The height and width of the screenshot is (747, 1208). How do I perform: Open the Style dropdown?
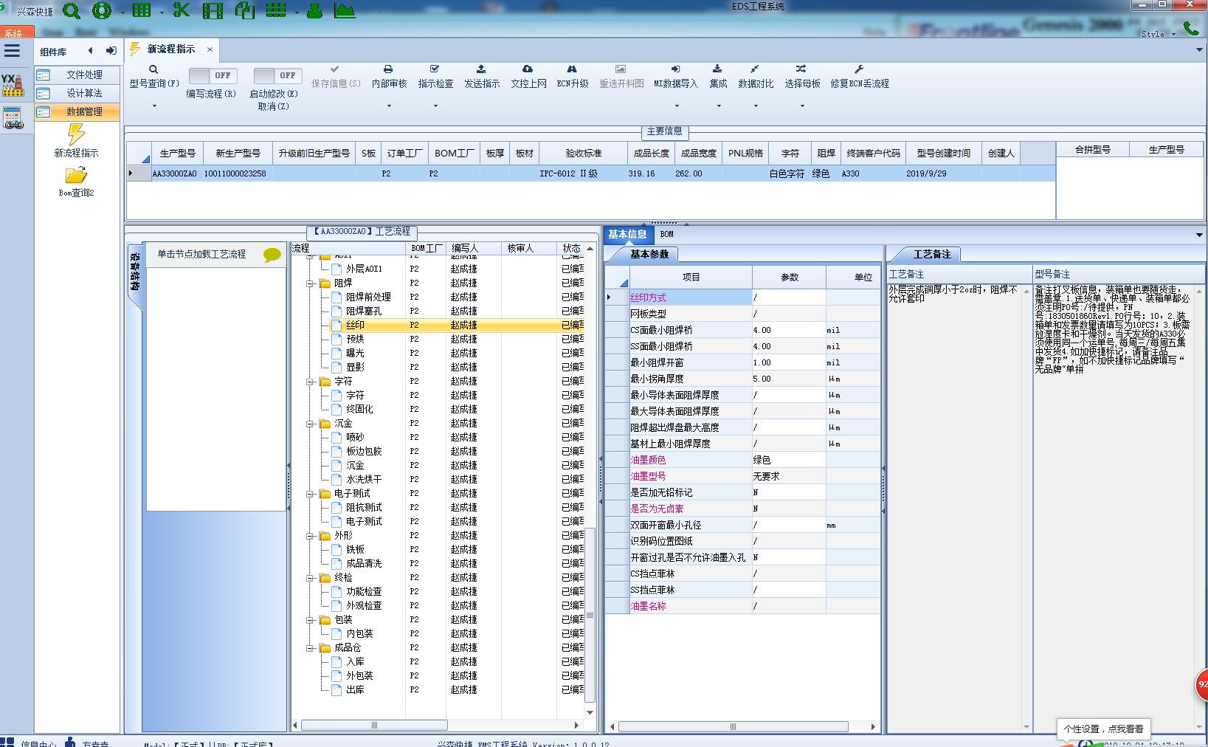pos(1159,34)
